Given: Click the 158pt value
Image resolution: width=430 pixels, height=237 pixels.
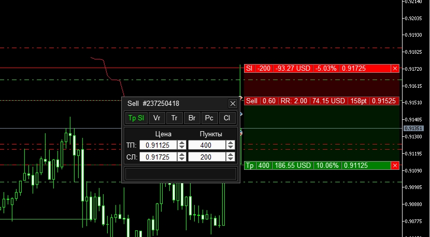Looking at the screenshot, I should [x=359, y=101].
